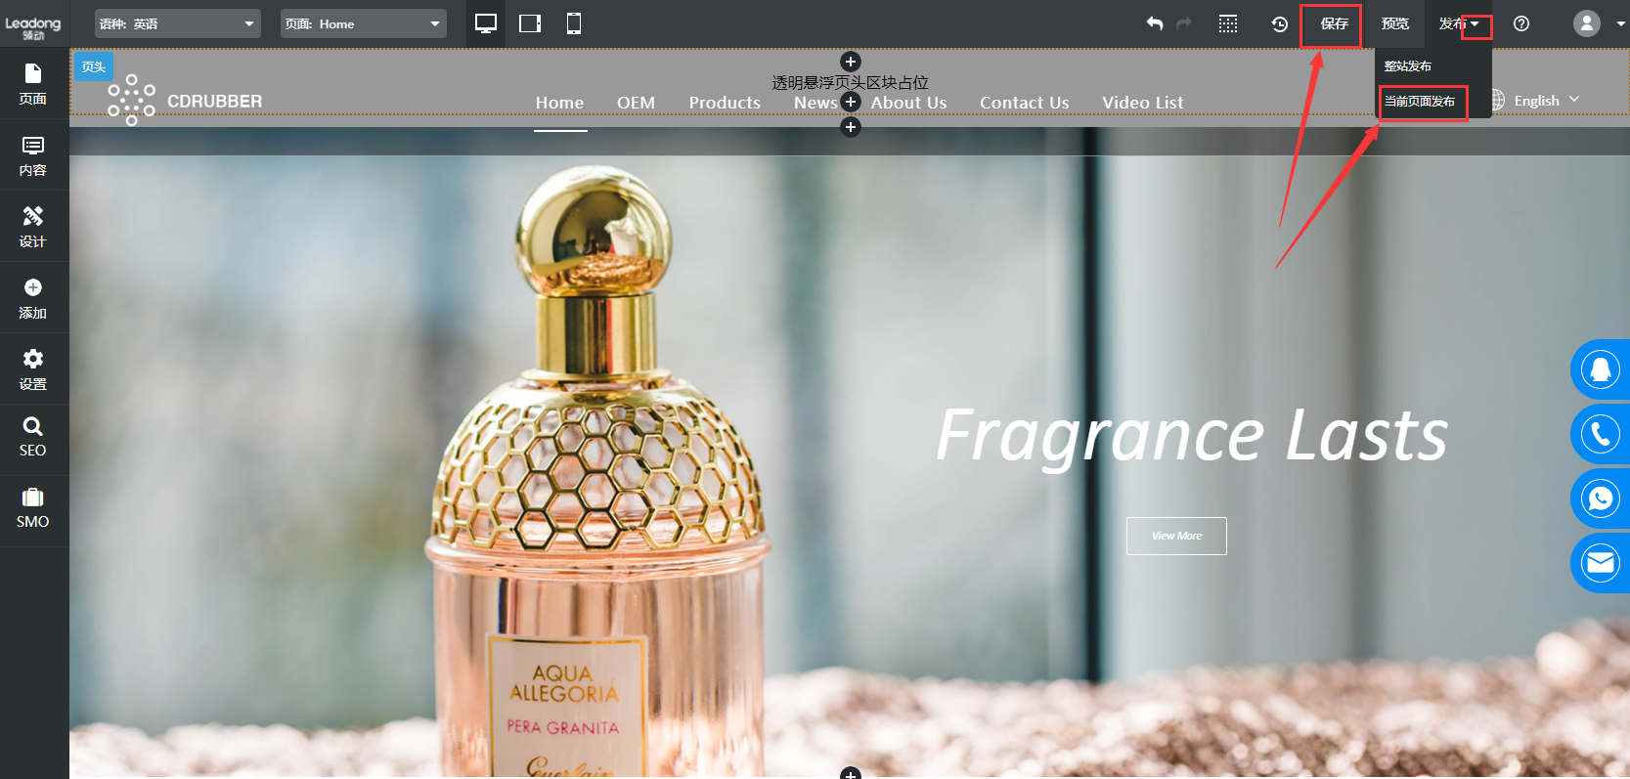
Task: Click the undo arrow in top toolbar
Action: (1155, 23)
